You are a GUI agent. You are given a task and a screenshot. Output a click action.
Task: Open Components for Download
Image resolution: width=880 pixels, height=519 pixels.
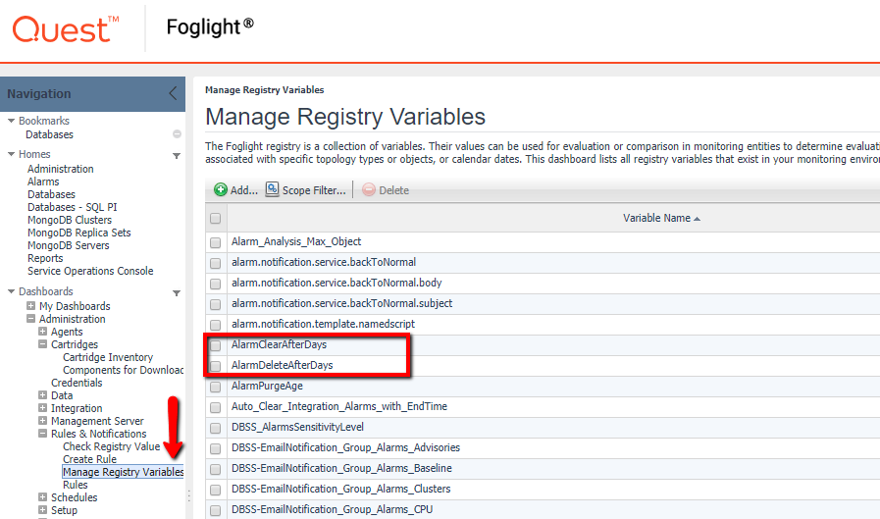(123, 370)
